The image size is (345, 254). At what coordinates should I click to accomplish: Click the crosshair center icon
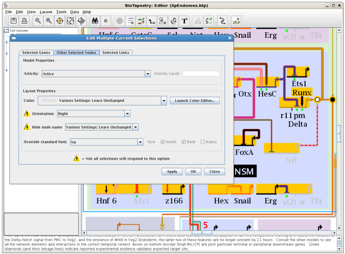[x=105, y=21]
